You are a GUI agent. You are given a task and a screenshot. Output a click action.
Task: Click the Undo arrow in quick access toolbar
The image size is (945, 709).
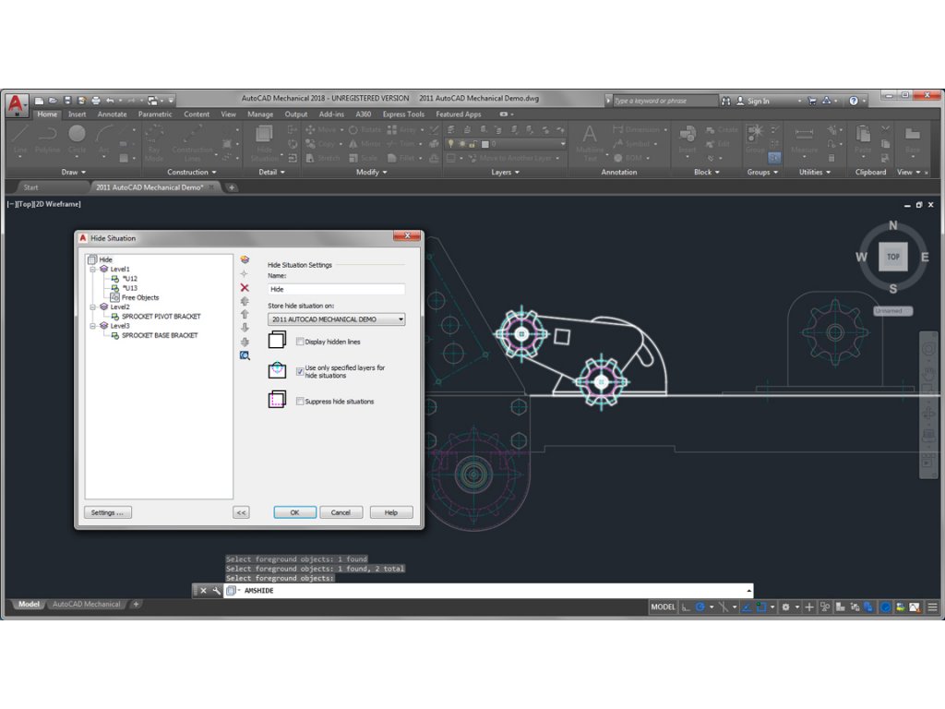(x=110, y=101)
